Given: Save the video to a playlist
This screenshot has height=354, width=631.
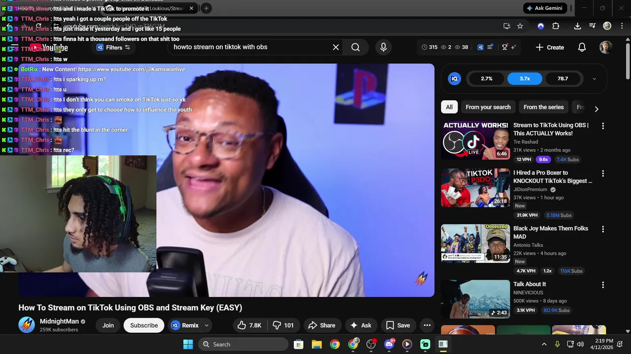Looking at the screenshot, I should pos(398,325).
